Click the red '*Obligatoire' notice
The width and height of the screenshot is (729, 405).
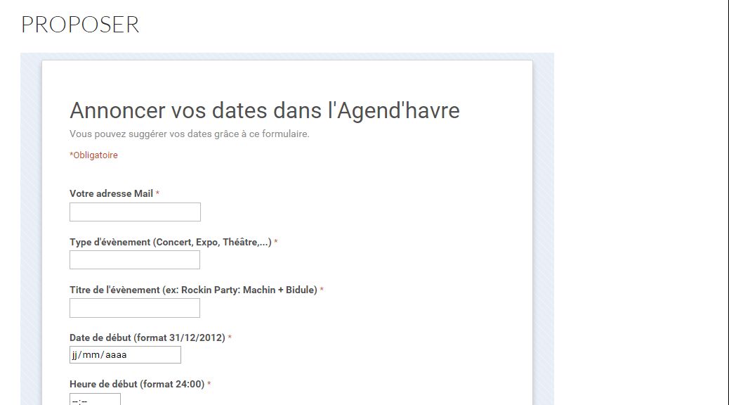[x=93, y=155]
